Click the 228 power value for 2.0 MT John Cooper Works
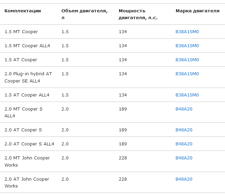The width and height of the screenshot is (225, 195). point(123,158)
